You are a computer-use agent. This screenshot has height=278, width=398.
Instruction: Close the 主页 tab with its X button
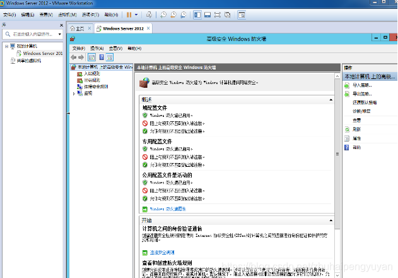click(90, 28)
